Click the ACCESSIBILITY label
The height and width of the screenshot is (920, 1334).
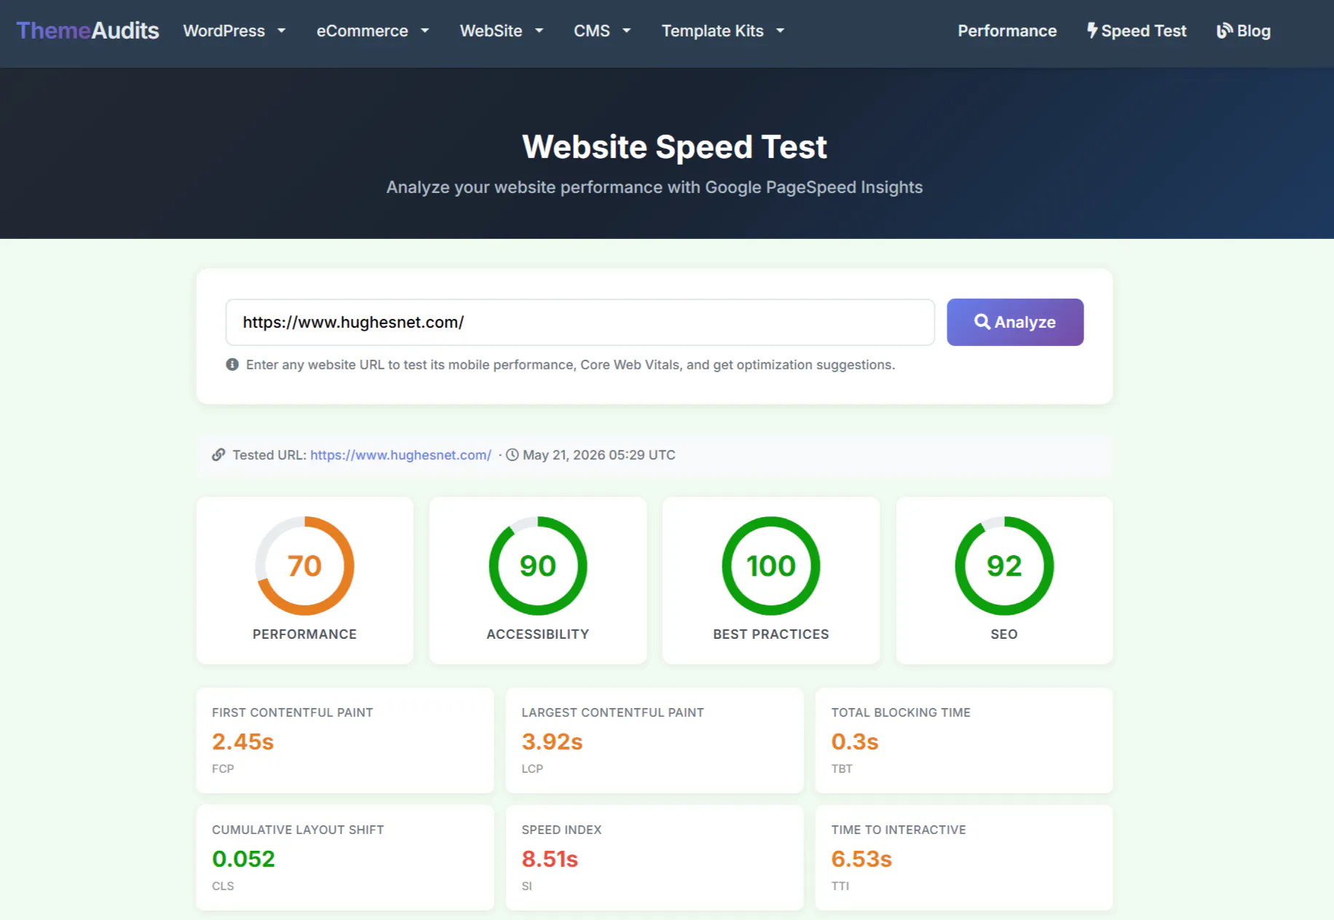click(x=538, y=634)
